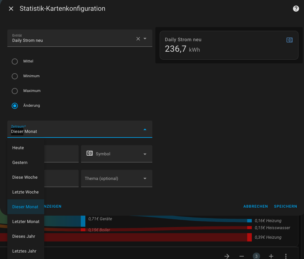Choose the Maximum radio button
This screenshot has width=304, height=259.
click(x=15, y=91)
